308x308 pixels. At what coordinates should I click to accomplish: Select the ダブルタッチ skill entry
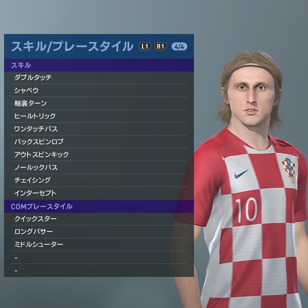99,78
